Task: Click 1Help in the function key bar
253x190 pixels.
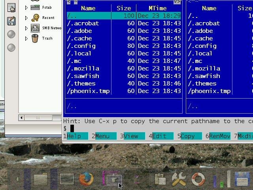Action: coord(76,136)
